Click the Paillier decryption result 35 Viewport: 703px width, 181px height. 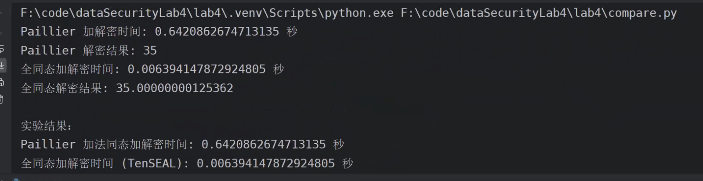(x=150, y=51)
